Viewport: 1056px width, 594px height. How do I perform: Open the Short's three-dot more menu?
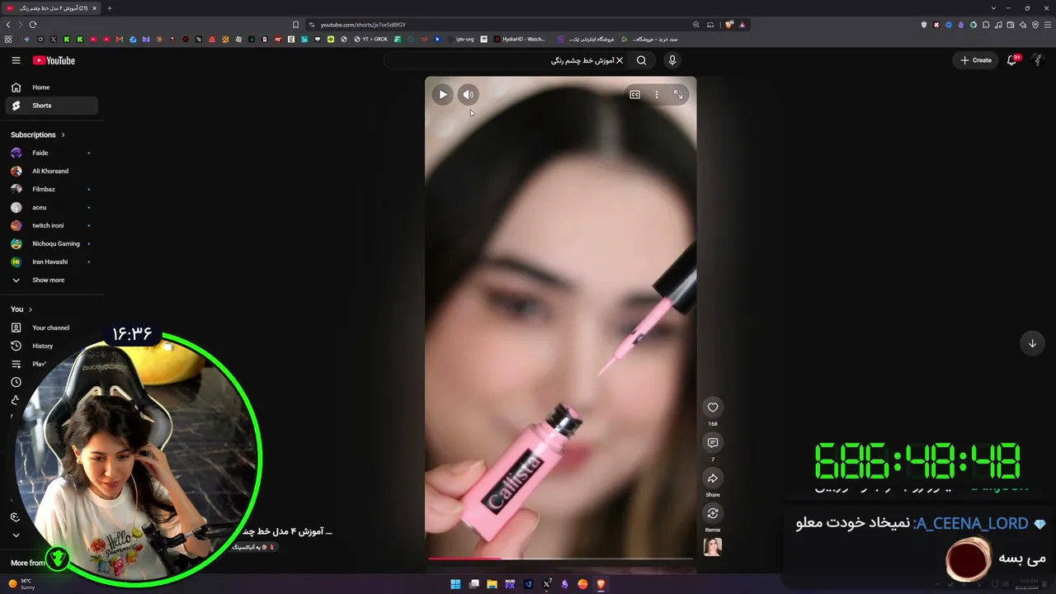click(x=657, y=95)
